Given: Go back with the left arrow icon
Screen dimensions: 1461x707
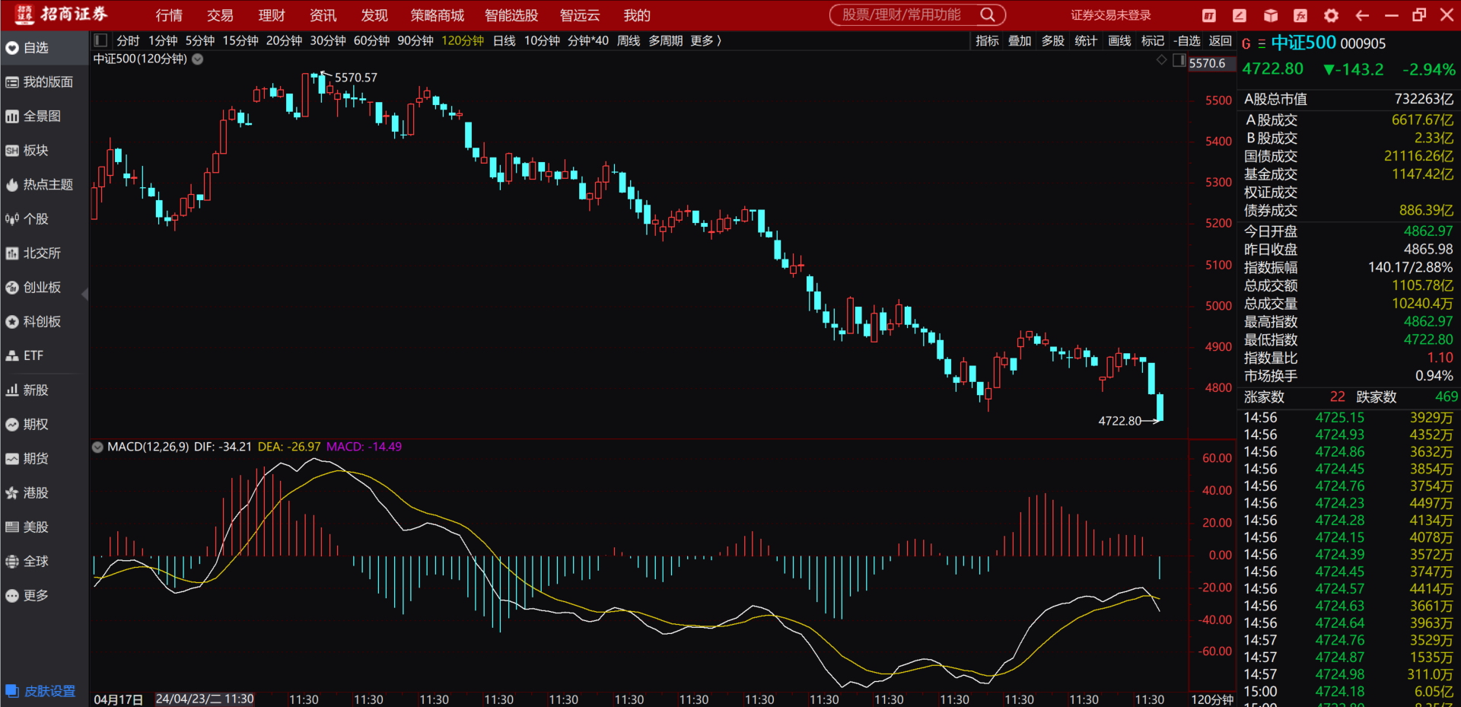Looking at the screenshot, I should pos(1362,15).
